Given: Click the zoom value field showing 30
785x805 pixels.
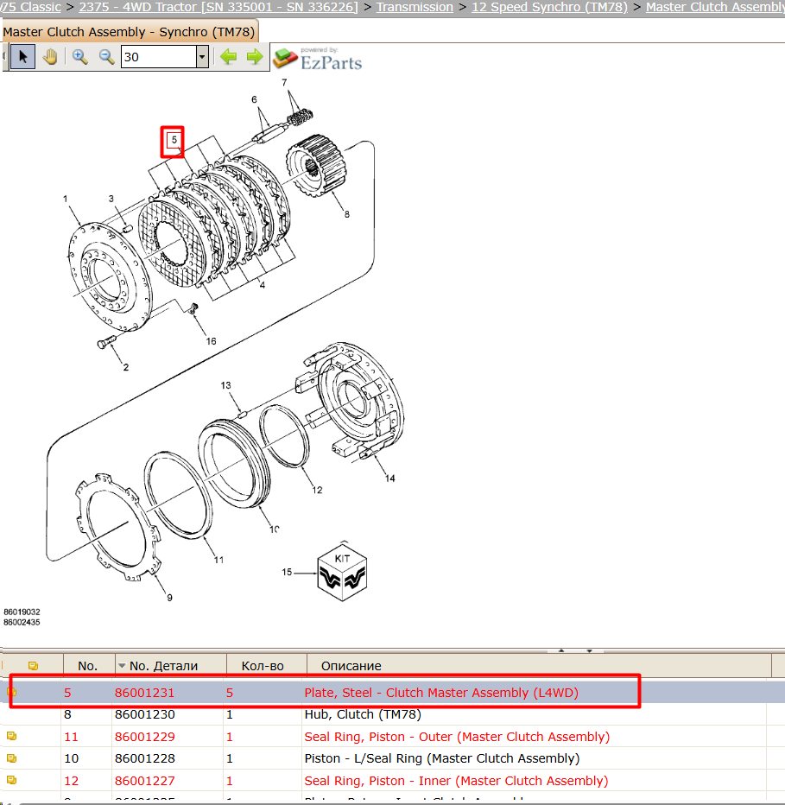Looking at the screenshot, I should tap(159, 56).
